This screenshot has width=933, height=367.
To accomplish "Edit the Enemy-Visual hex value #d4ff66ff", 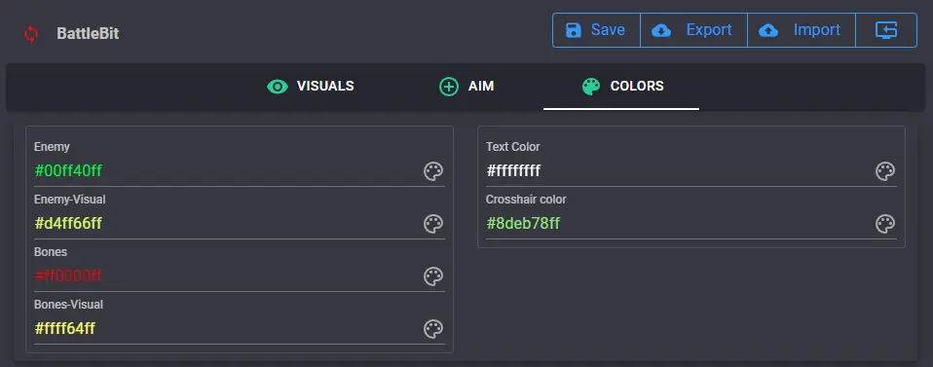I will pyautogui.click(x=226, y=224).
